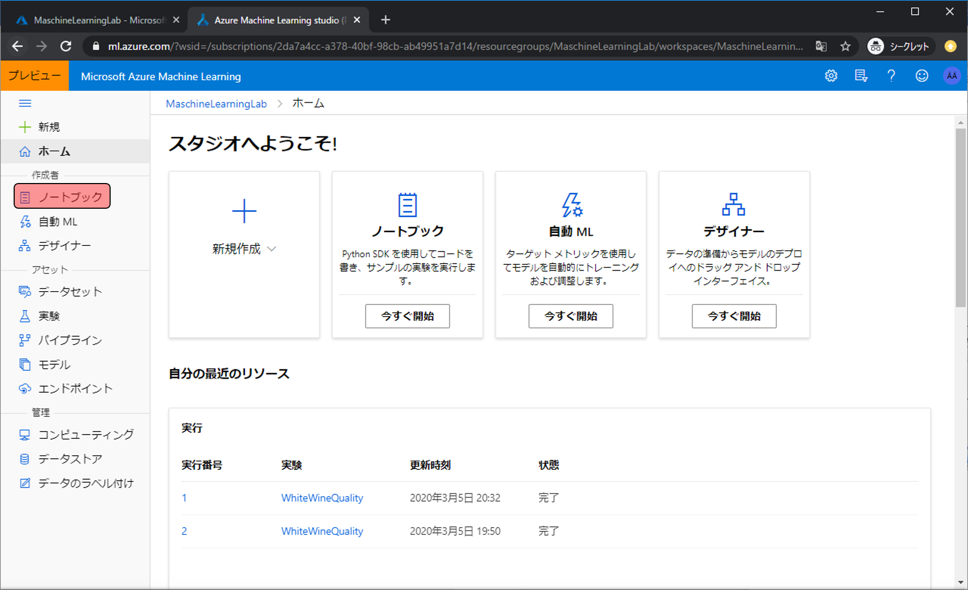Click the notebook icon in the ノートブック card
Viewport: 968px width, 590px height.
(x=407, y=205)
